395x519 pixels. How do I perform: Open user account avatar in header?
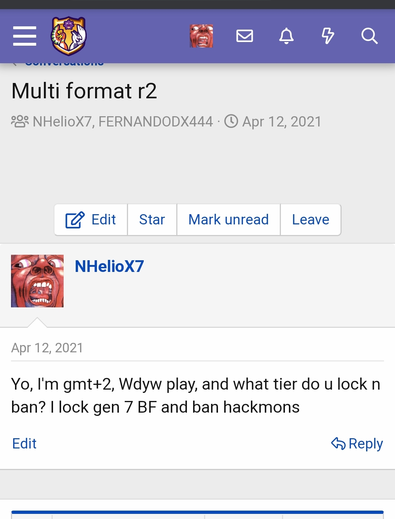pos(201,36)
